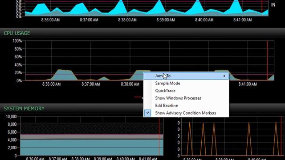Open the Jump To submenu

click(186, 76)
